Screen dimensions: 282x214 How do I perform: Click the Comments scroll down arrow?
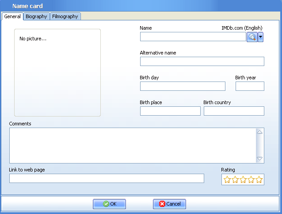click(259, 159)
